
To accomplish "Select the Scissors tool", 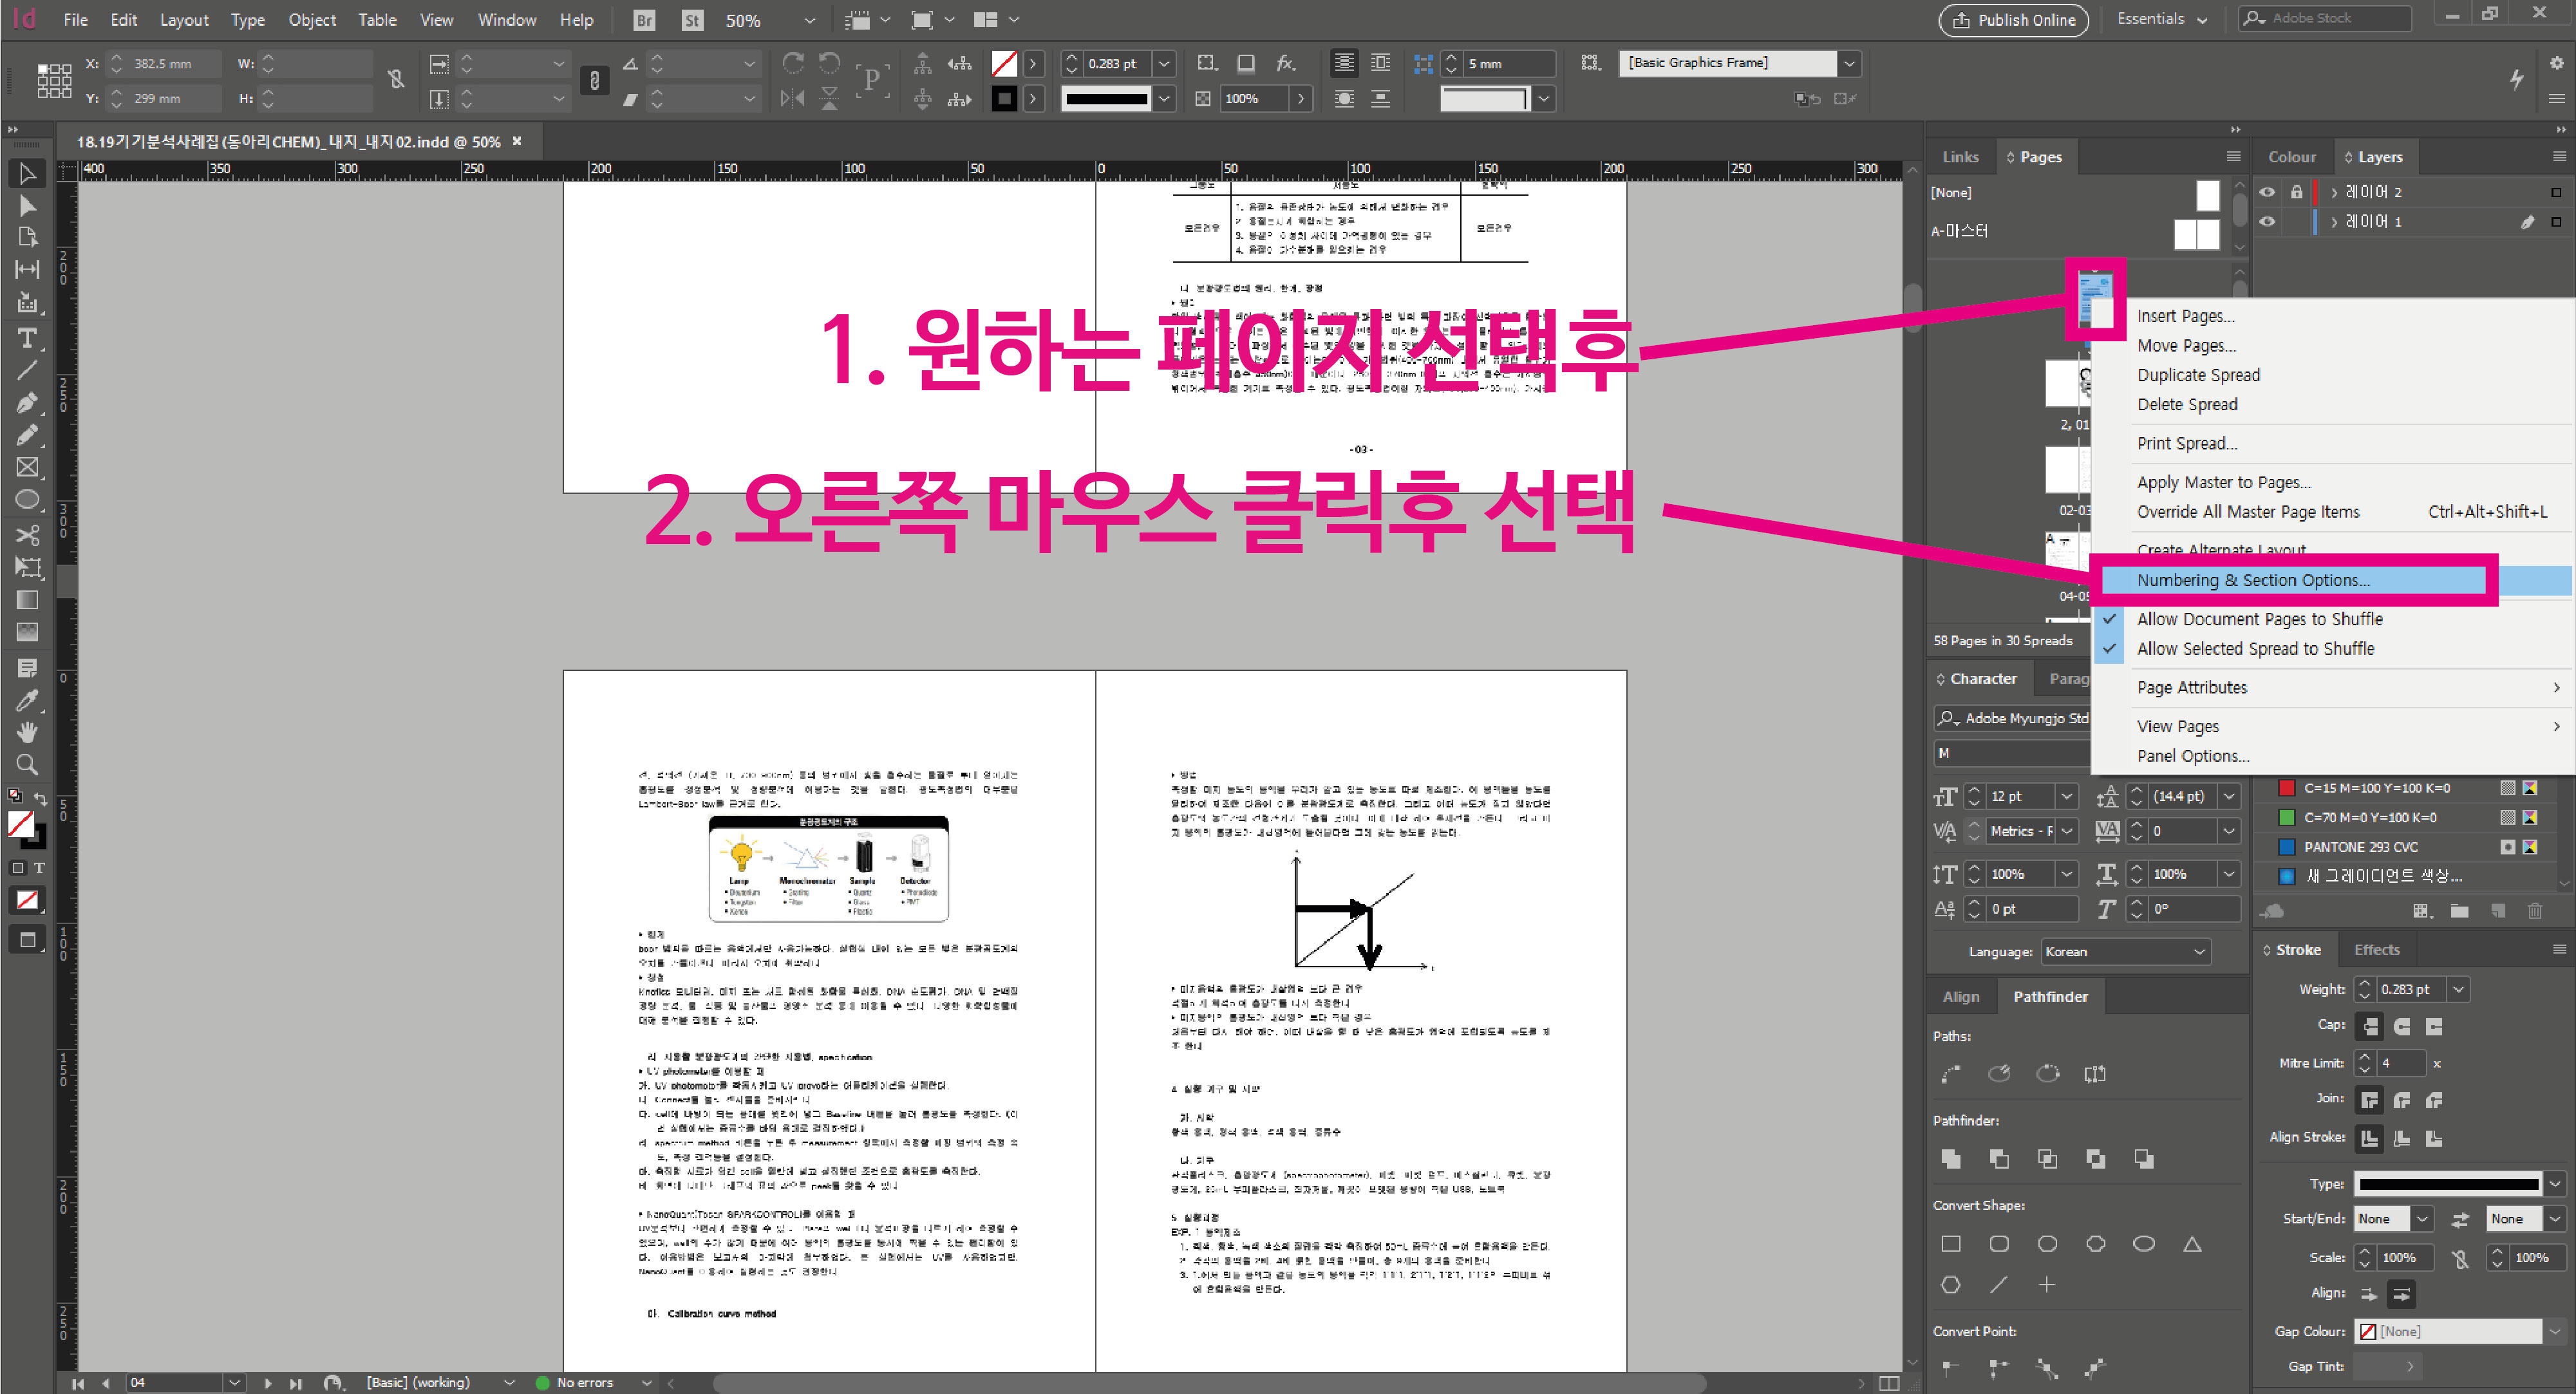I will [27, 535].
